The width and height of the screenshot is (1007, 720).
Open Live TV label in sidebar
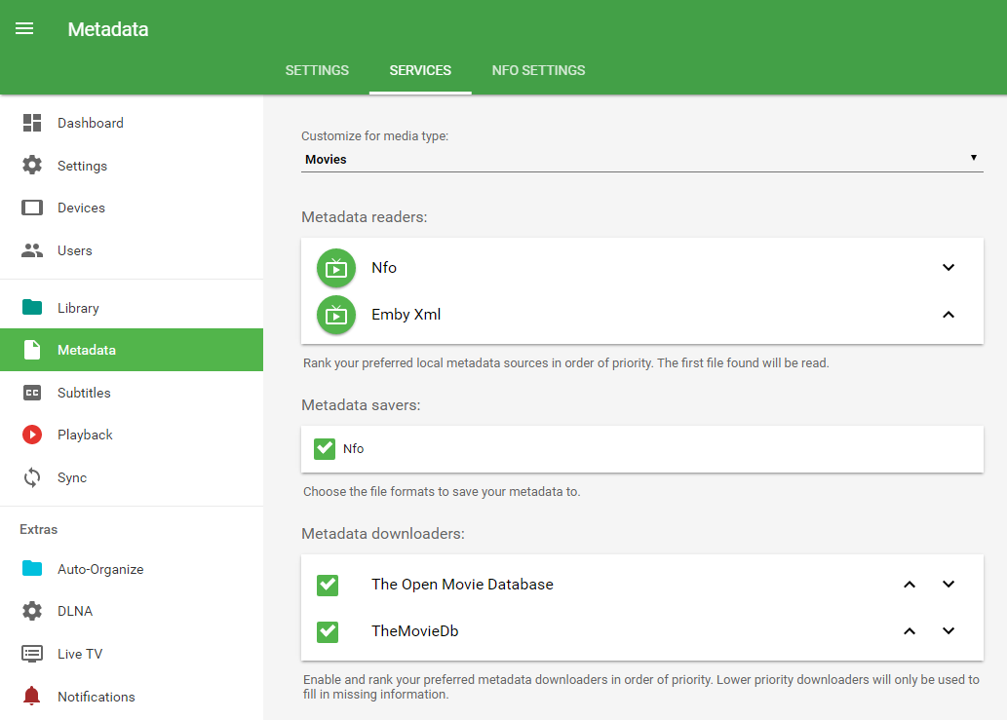(x=80, y=654)
